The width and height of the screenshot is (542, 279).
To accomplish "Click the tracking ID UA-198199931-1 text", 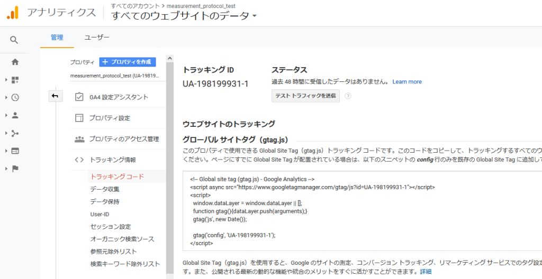I will pos(215,84).
